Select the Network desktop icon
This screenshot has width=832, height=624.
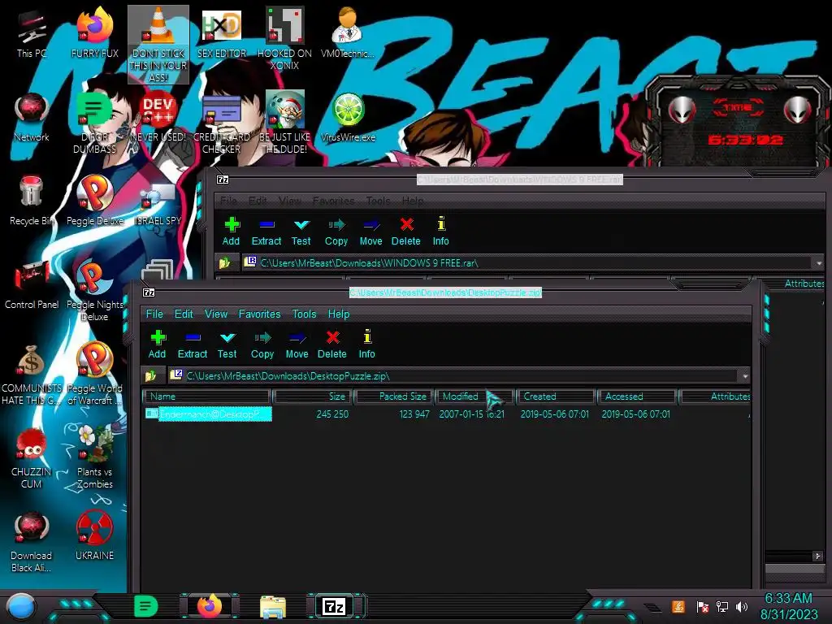pos(32,118)
